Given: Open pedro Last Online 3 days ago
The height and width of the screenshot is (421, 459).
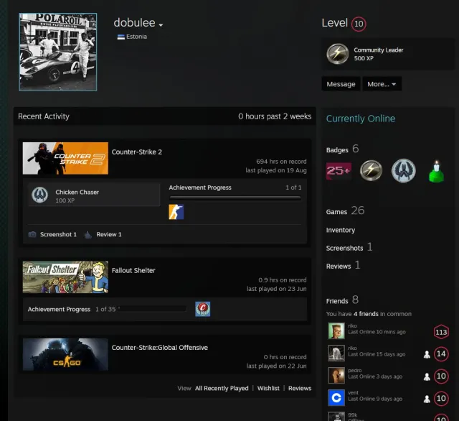Looking at the screenshot, I should tap(375, 374).
